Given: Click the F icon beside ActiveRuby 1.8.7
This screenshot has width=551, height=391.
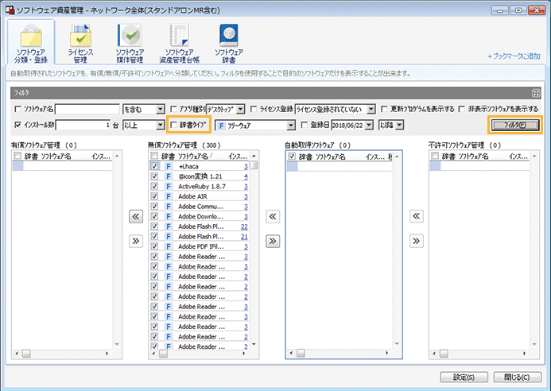Looking at the screenshot, I should coord(169,186).
